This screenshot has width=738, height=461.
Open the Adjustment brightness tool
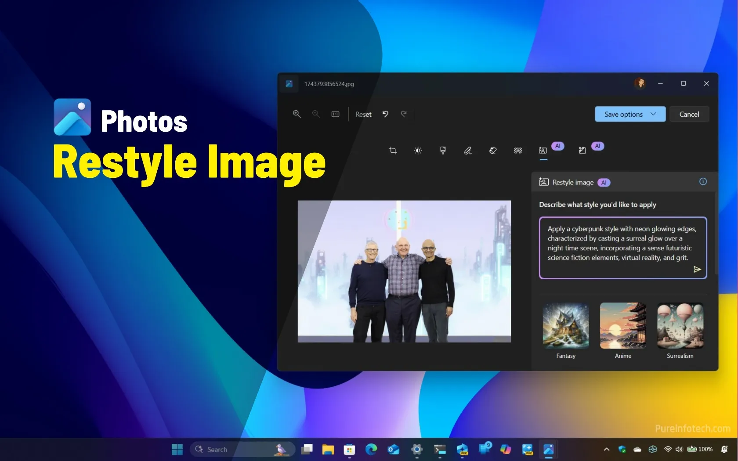pos(418,151)
